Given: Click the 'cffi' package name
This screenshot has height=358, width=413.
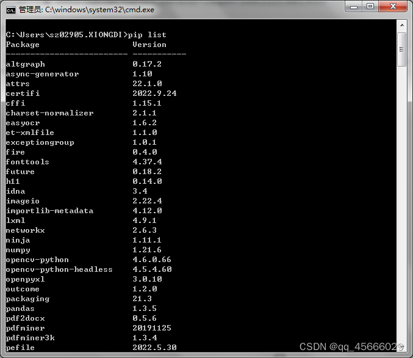Looking at the screenshot, I should (x=15, y=103).
